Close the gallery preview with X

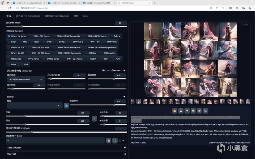[x=248, y=25]
